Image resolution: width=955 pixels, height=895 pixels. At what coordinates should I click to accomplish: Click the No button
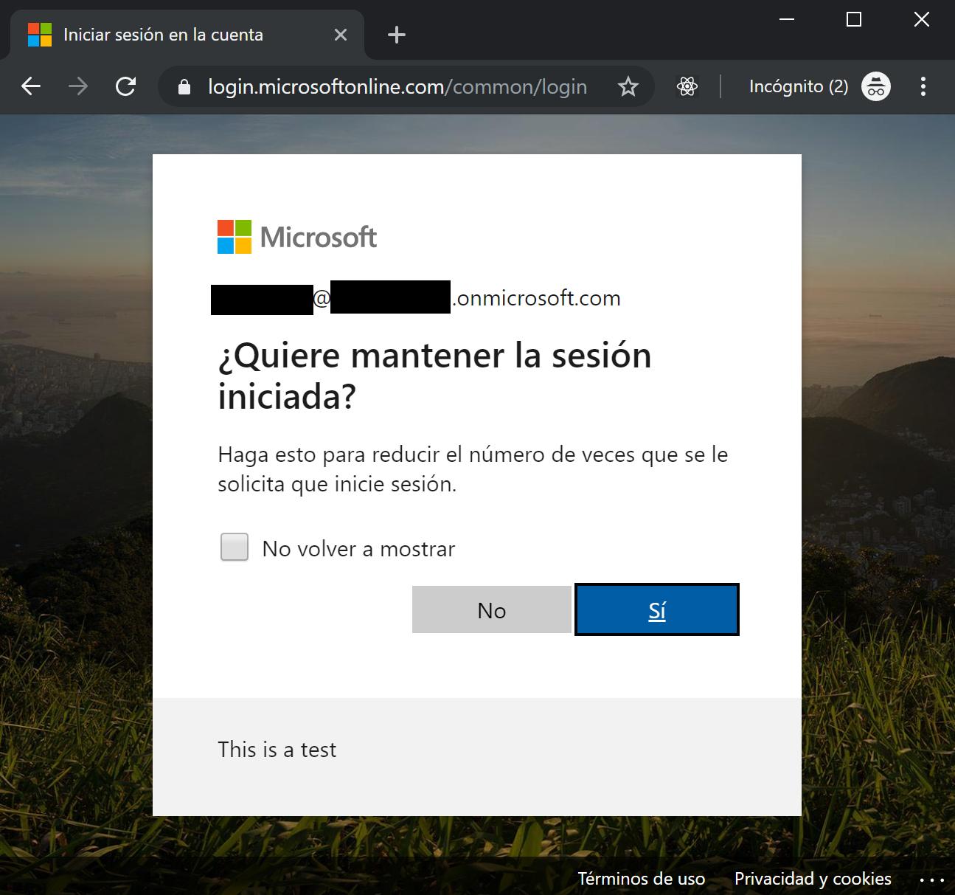492,609
